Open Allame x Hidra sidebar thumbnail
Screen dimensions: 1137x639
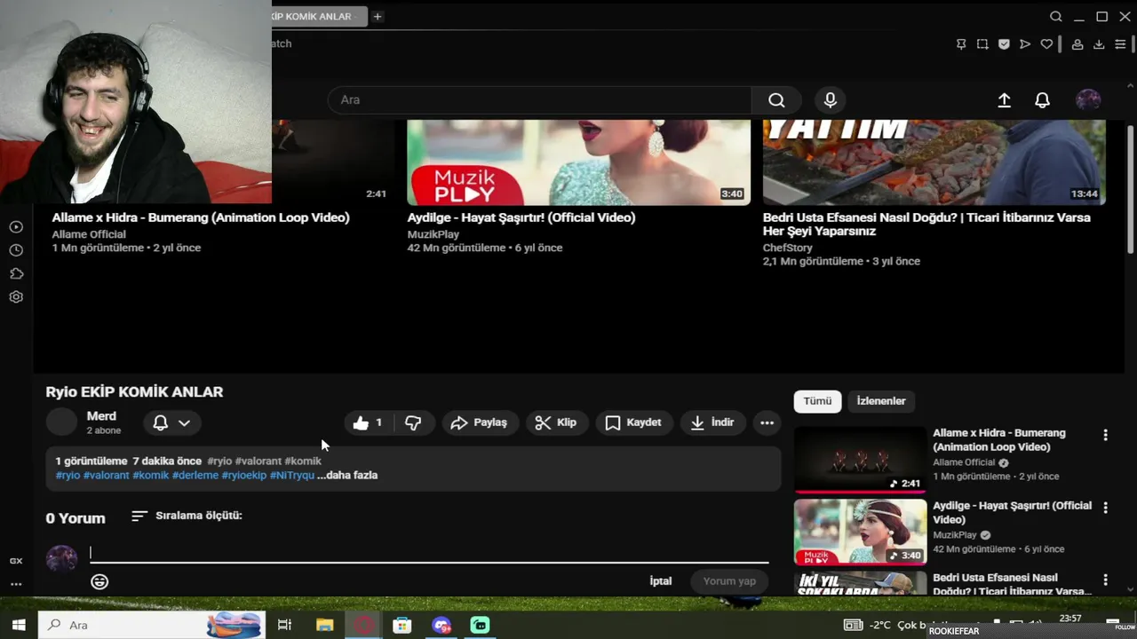coord(860,460)
